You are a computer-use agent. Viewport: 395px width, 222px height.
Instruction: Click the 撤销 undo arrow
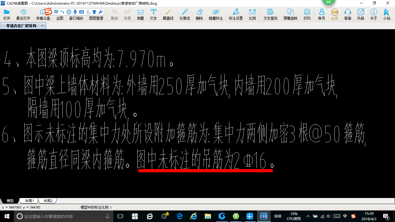tap(114, 14)
